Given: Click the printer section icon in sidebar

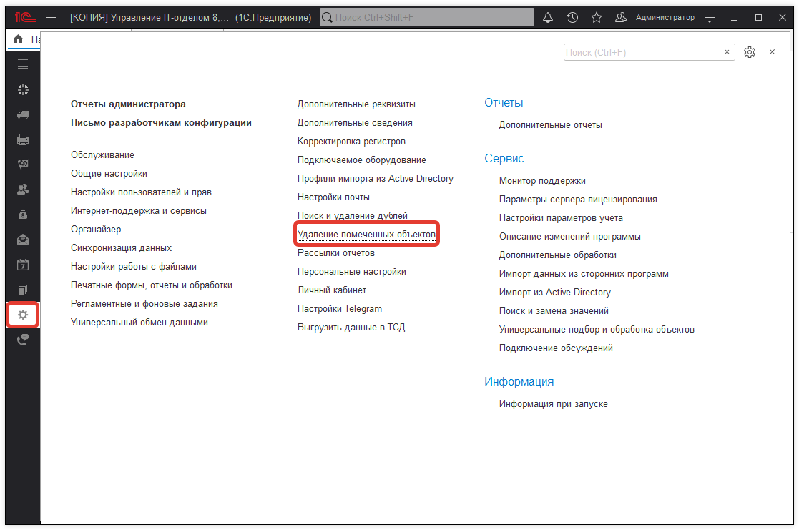Looking at the screenshot, I should 23,139.
